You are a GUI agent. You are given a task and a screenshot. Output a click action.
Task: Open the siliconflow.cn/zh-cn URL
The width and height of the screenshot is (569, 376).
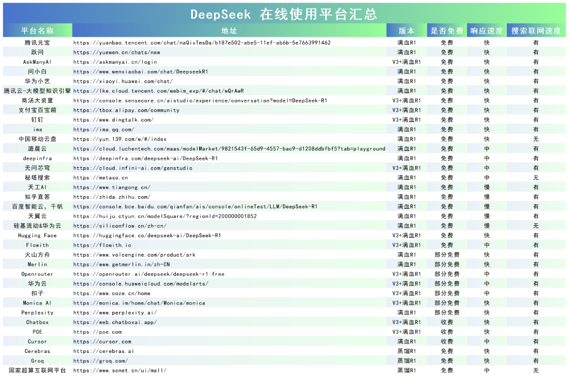(120, 226)
